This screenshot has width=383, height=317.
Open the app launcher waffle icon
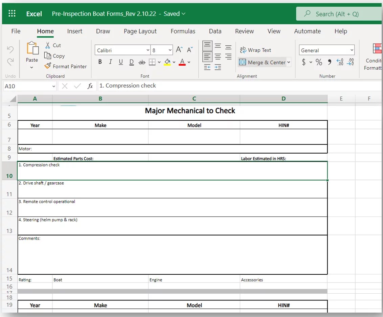(12, 14)
